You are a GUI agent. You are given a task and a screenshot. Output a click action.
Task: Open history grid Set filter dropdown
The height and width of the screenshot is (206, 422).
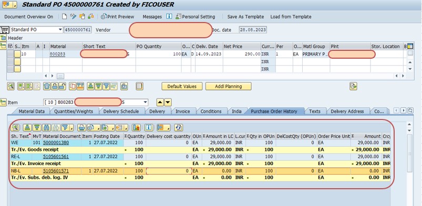click(67, 127)
